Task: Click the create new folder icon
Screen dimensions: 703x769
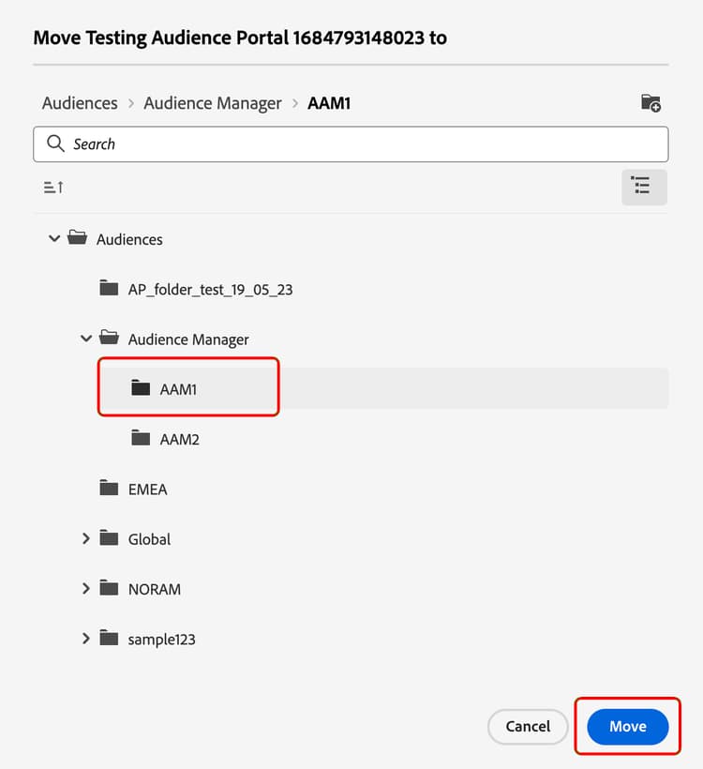Action: coord(651,103)
